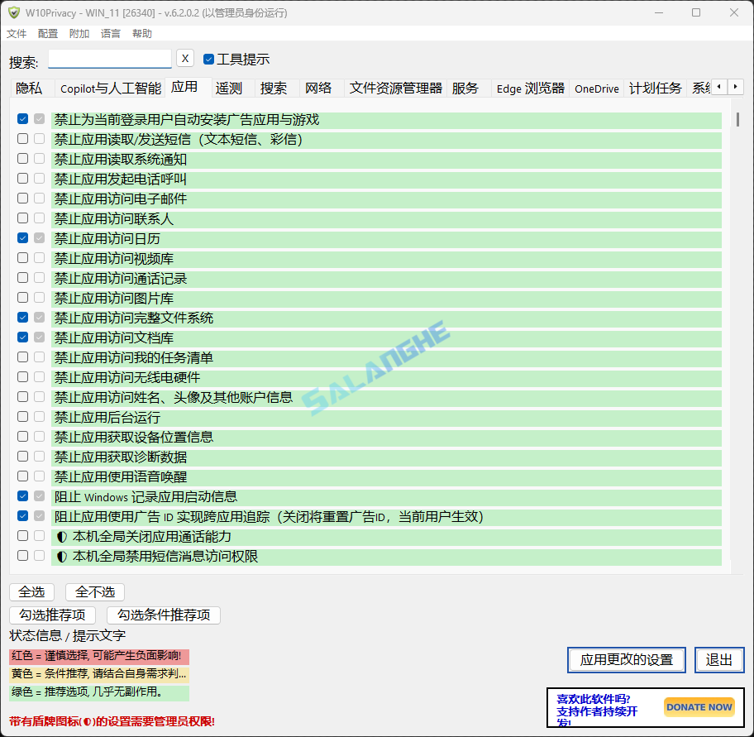The height and width of the screenshot is (737, 754).
Task: Click the 喜欢此软件吗 donation text
Action: pos(597,711)
